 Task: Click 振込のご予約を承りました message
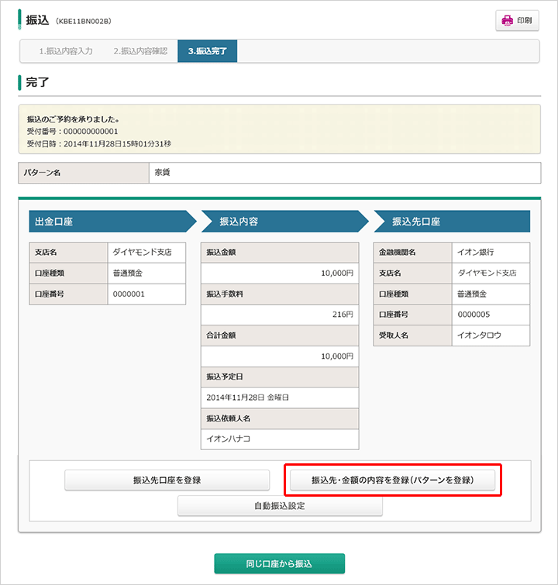73,119
